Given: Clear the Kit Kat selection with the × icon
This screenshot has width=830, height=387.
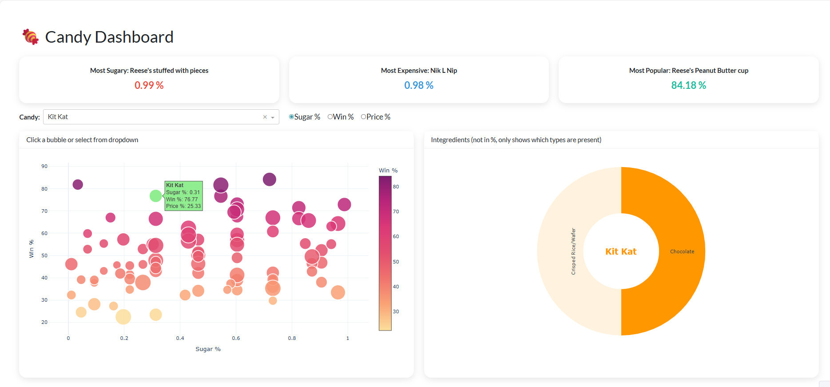Looking at the screenshot, I should [265, 117].
